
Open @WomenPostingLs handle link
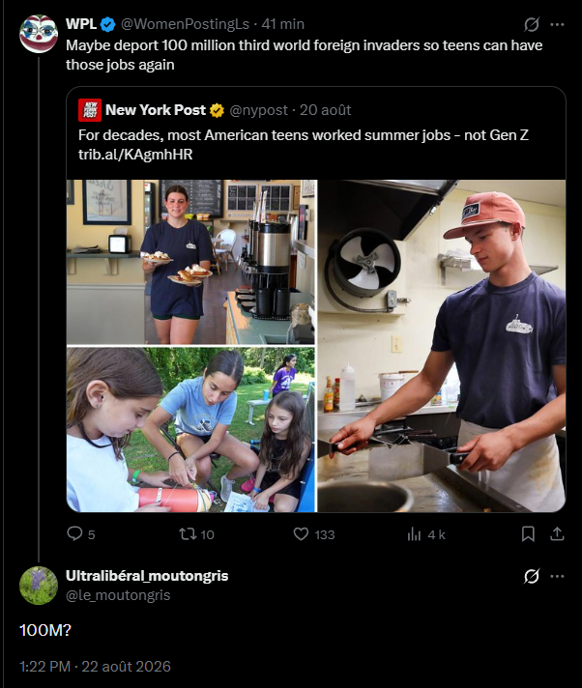(185, 24)
